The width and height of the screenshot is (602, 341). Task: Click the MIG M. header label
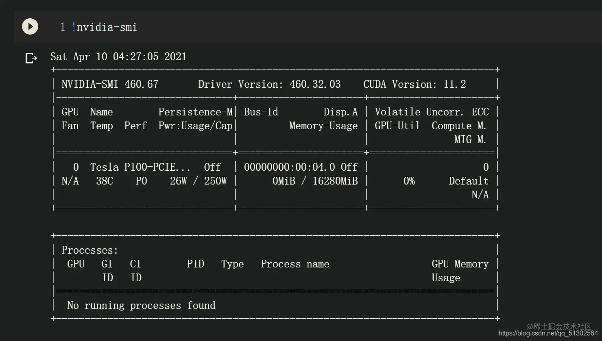click(470, 139)
